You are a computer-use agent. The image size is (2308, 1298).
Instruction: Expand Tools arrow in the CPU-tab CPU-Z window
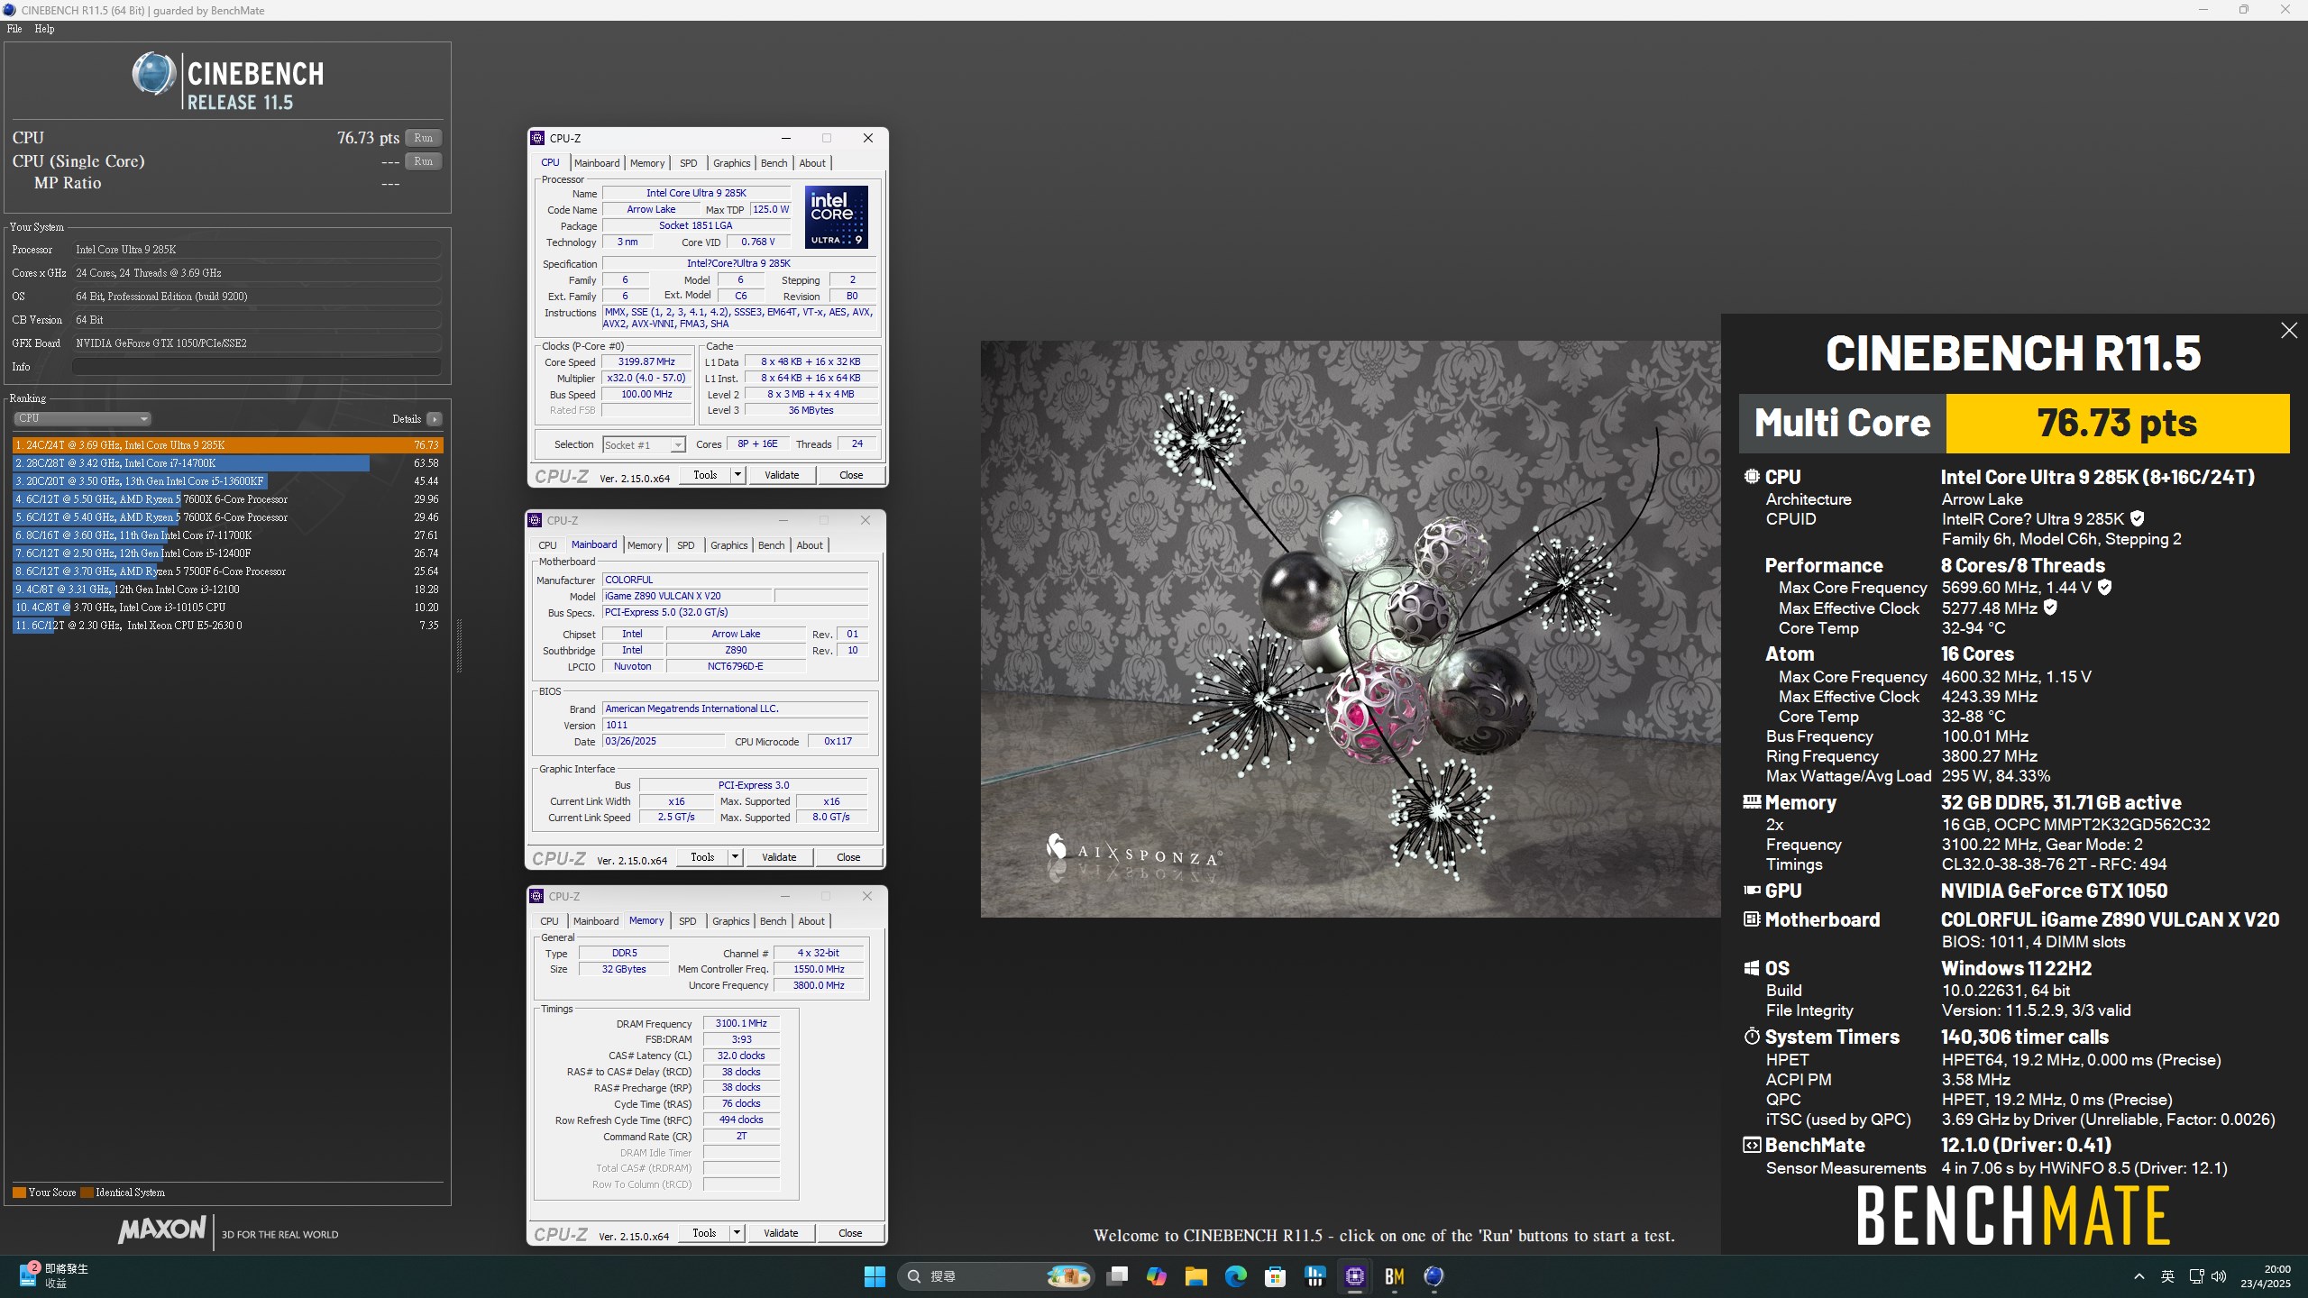[x=737, y=475]
